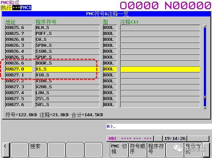Click the comment field of X1_S row

coord(160,69)
